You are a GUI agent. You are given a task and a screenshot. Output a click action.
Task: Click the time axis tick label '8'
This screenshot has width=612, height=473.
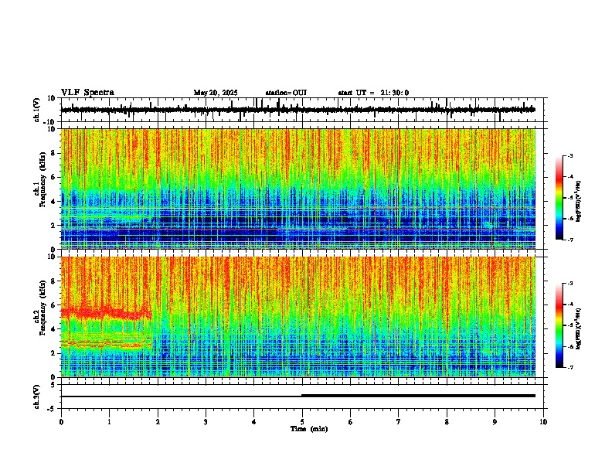(447, 422)
